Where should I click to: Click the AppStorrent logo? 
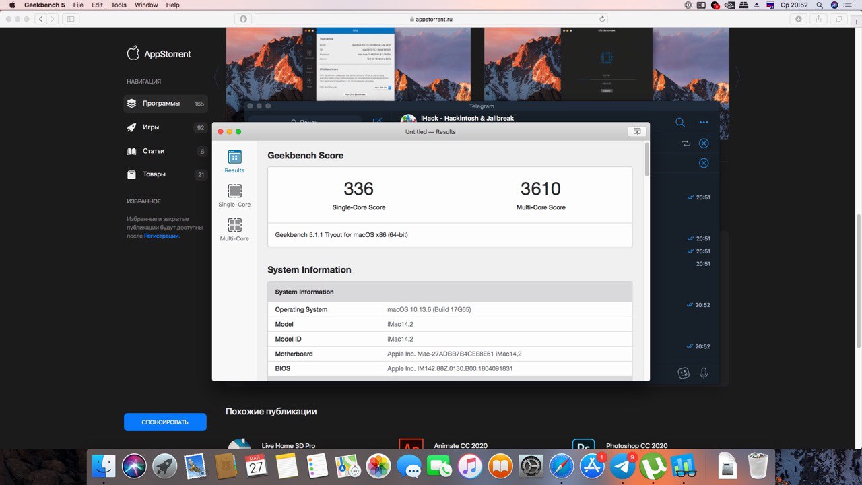[159, 54]
